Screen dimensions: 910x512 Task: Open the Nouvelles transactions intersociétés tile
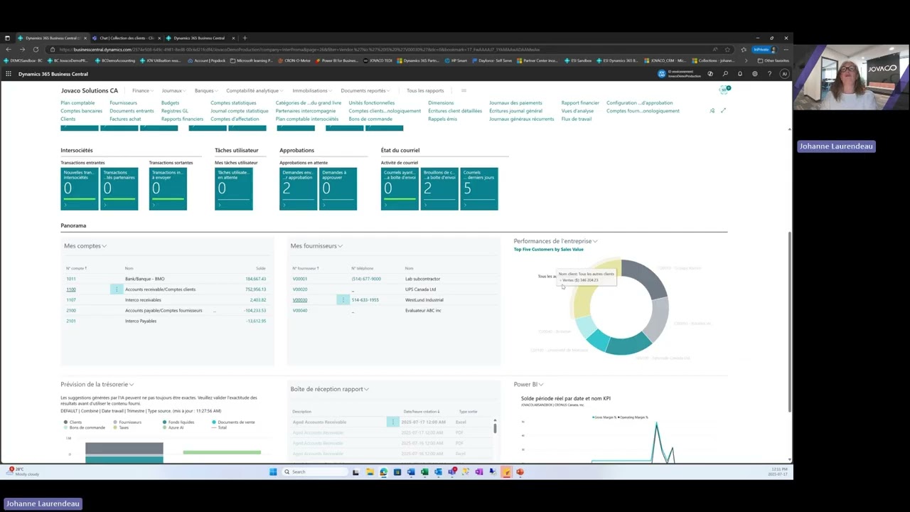80,188
